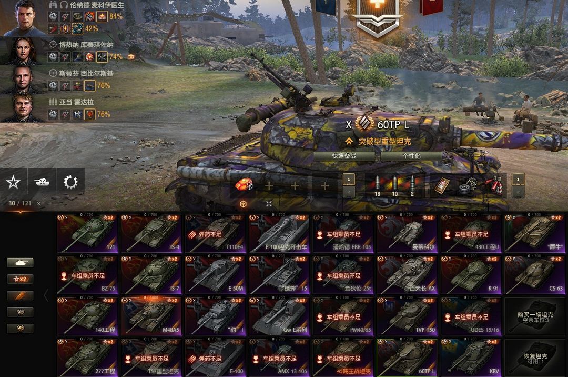Select the IS-7 tank thumbnail
568x377 pixels.
[x=152, y=275]
